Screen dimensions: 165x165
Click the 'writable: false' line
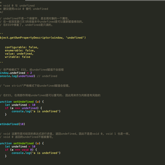[17, 57]
